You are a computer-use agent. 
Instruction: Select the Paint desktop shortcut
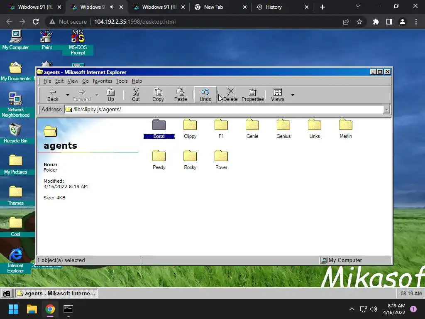[46, 40]
